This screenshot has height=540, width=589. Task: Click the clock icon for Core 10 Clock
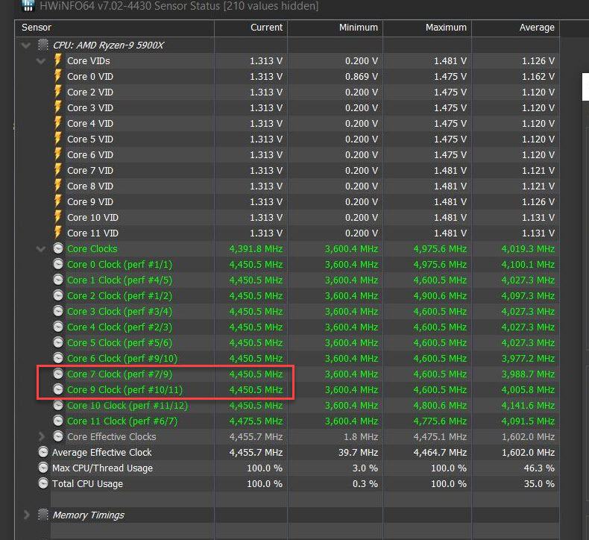(x=58, y=405)
